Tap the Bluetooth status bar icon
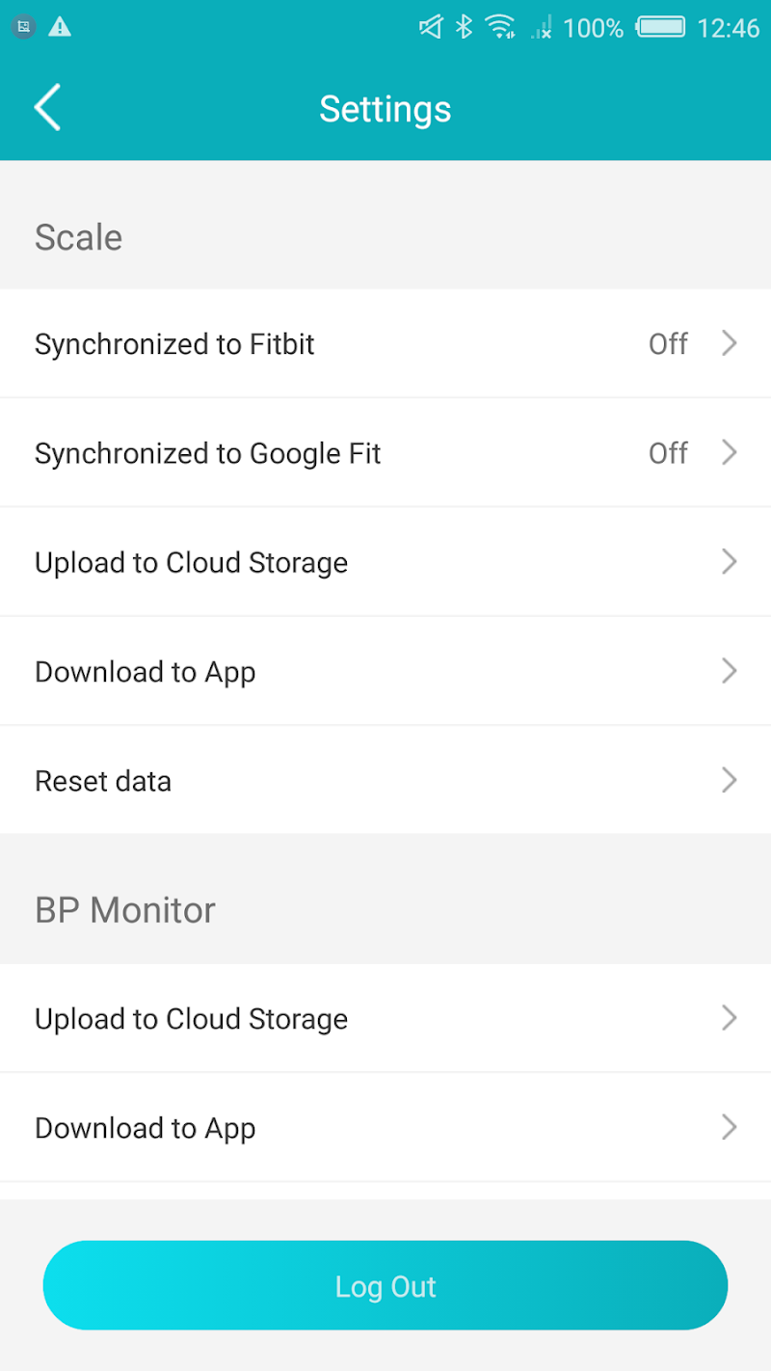771x1371 pixels. 465,27
